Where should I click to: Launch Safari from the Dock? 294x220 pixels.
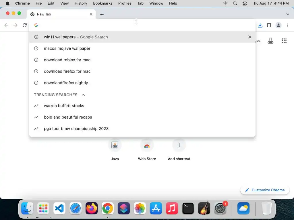pos(76,208)
